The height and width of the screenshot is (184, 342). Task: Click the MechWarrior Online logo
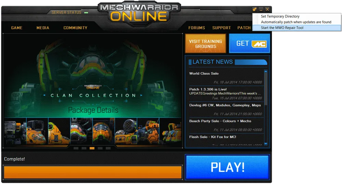(x=139, y=13)
